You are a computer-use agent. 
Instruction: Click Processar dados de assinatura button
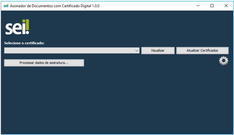(x=44, y=63)
